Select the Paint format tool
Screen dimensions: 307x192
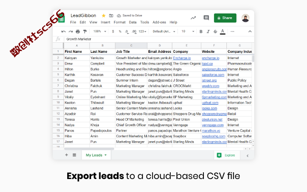[85, 31]
